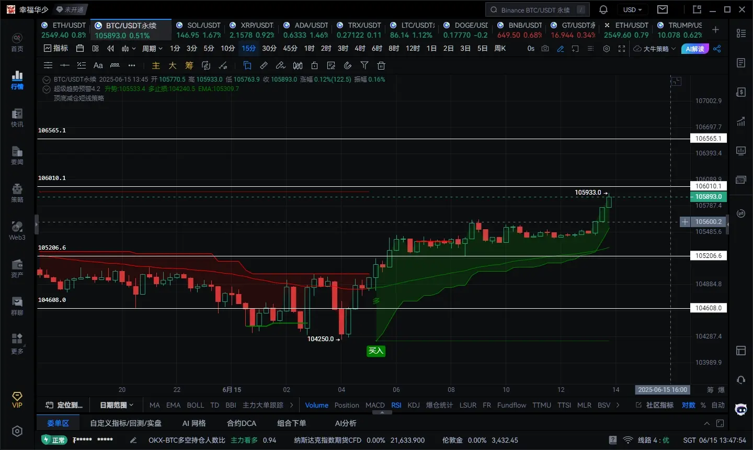Switch to the SOL/USDT symbol tab
Screen dimensions: 753x450
(x=198, y=30)
